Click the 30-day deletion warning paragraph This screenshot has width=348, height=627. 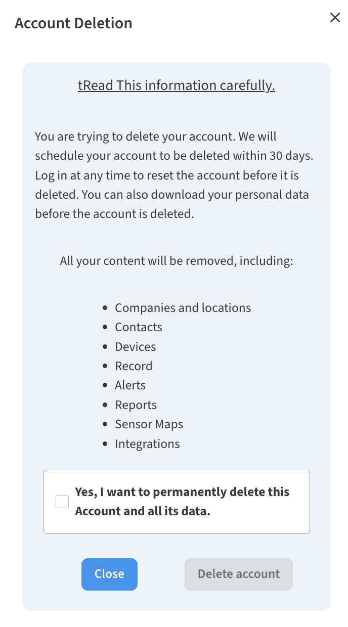pos(175,175)
